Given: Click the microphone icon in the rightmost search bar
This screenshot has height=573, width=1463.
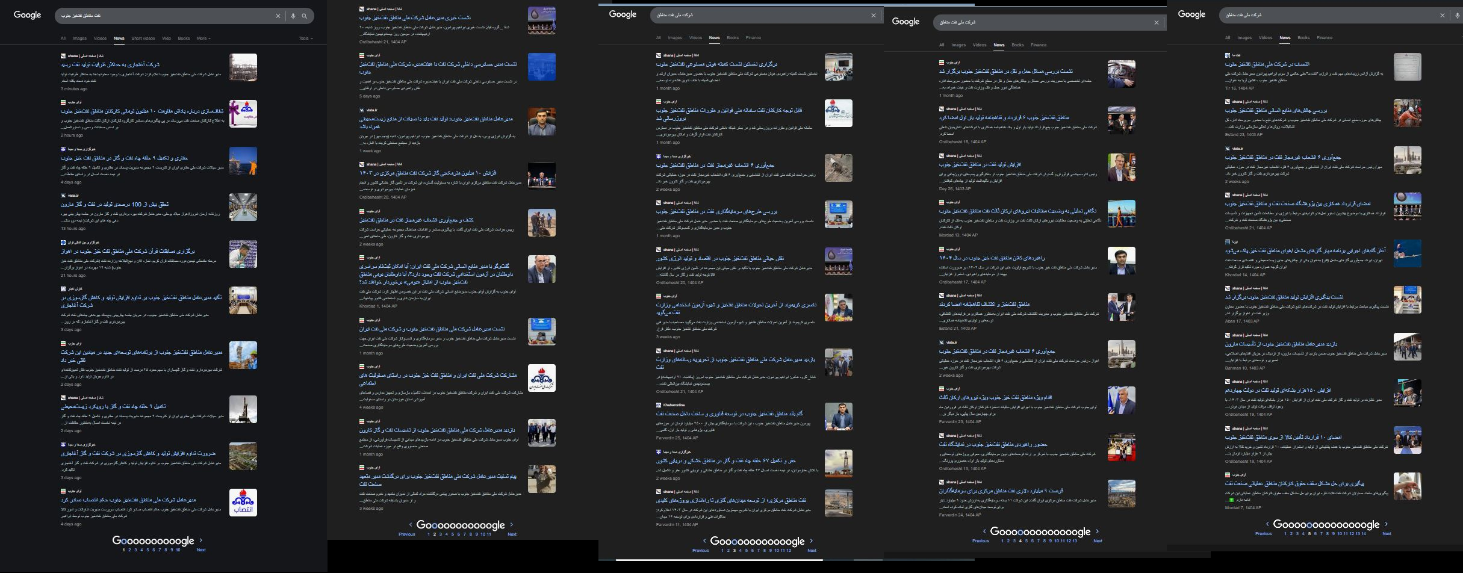Looking at the screenshot, I should coord(1457,15).
